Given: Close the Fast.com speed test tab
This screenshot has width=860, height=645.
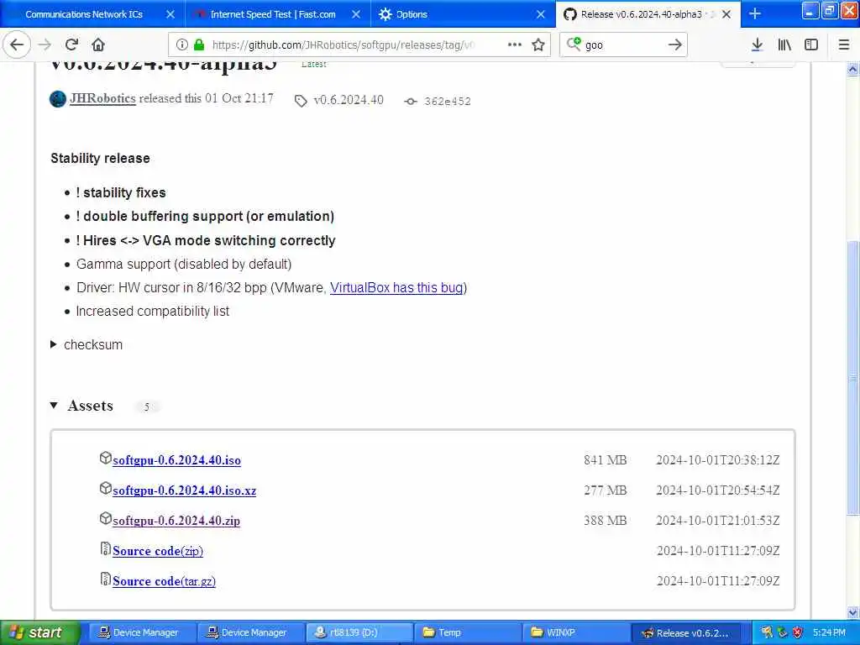Looking at the screenshot, I should click(x=356, y=14).
